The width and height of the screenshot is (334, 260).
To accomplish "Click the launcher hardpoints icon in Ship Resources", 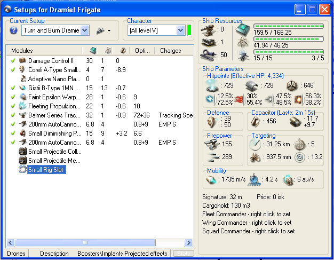I will point(208,42).
